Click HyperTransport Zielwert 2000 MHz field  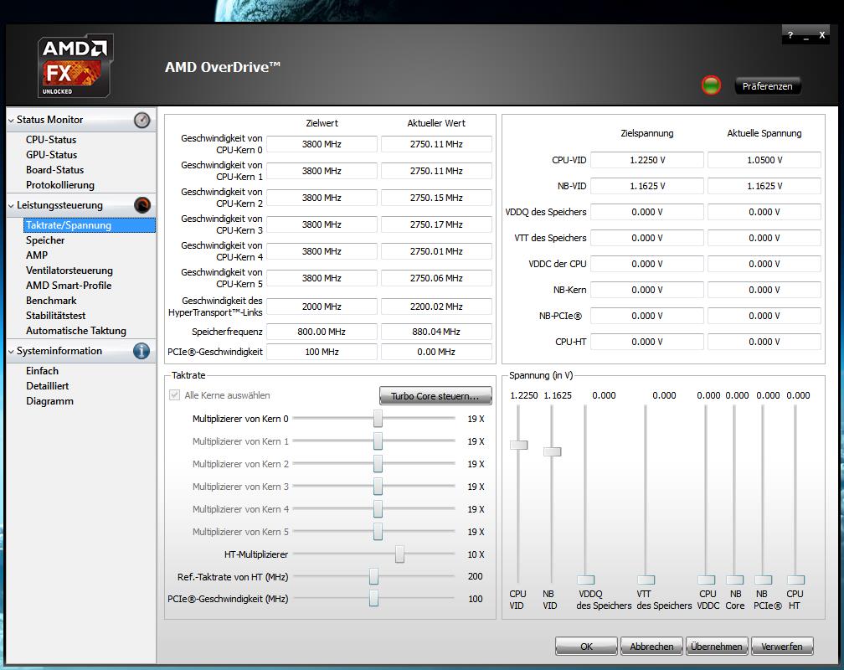[322, 307]
